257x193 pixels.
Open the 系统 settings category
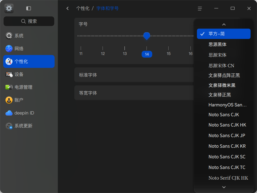(29, 36)
